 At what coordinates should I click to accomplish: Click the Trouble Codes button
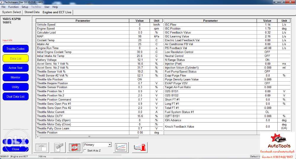point(15,49)
